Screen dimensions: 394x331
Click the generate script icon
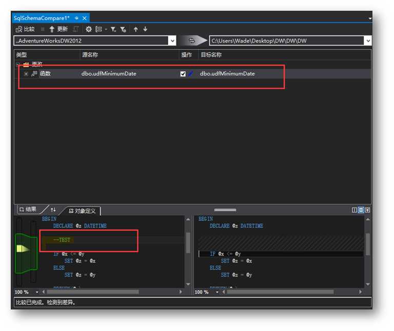click(x=75, y=29)
